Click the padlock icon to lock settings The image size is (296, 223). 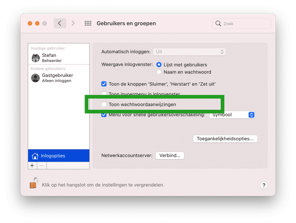coord(34,183)
